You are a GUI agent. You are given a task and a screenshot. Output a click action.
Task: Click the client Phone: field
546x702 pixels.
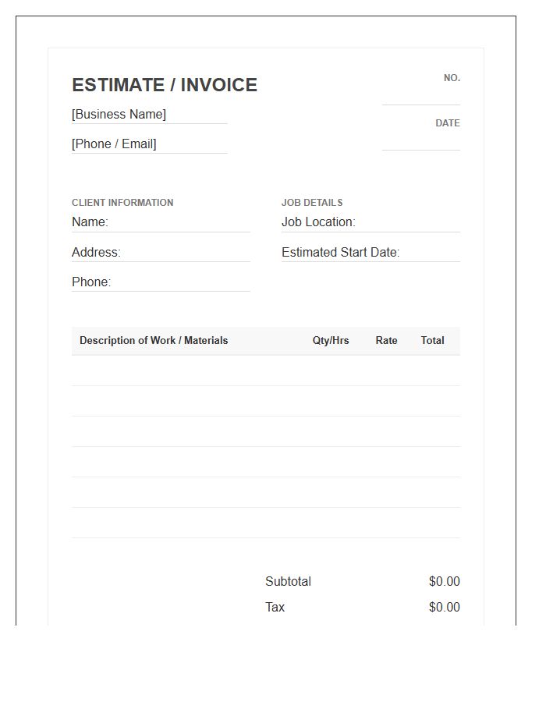[161, 282]
